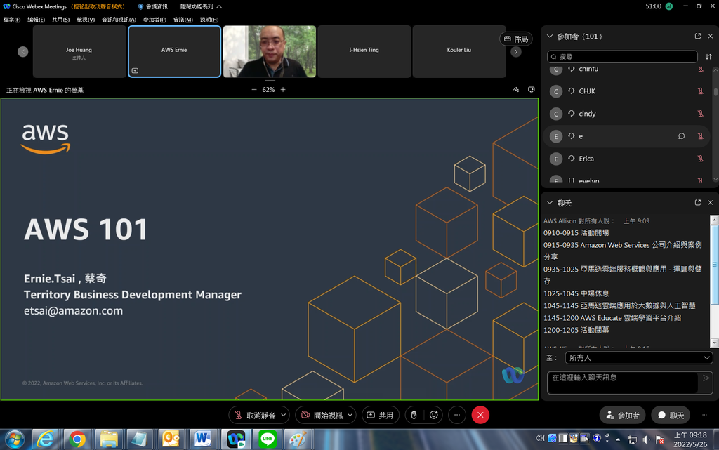
Task: Click the chat message input box
Action: tap(623, 383)
